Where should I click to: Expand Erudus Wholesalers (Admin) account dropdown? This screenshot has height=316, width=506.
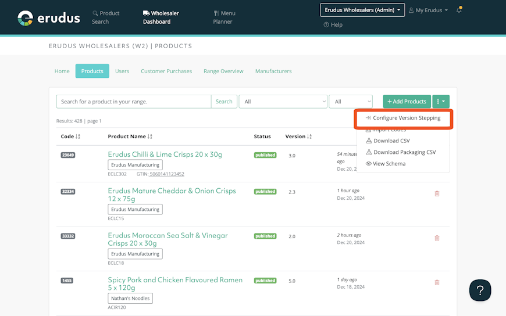[x=362, y=10]
